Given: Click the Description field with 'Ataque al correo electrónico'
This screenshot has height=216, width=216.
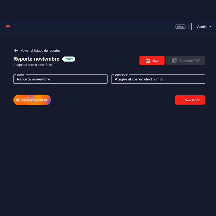Looking at the screenshot, I should point(158,79).
